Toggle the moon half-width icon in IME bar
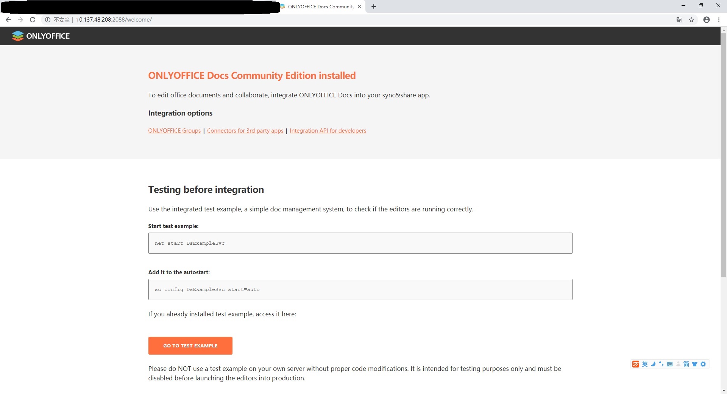The width and height of the screenshot is (727, 394). click(x=653, y=364)
